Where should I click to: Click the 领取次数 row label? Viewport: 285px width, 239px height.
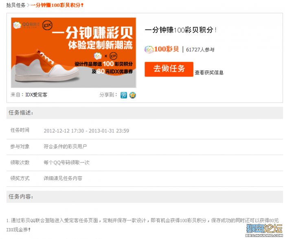click(x=20, y=162)
